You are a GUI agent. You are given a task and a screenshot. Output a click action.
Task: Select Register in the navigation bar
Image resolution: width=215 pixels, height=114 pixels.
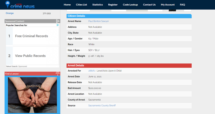coord(113,5)
